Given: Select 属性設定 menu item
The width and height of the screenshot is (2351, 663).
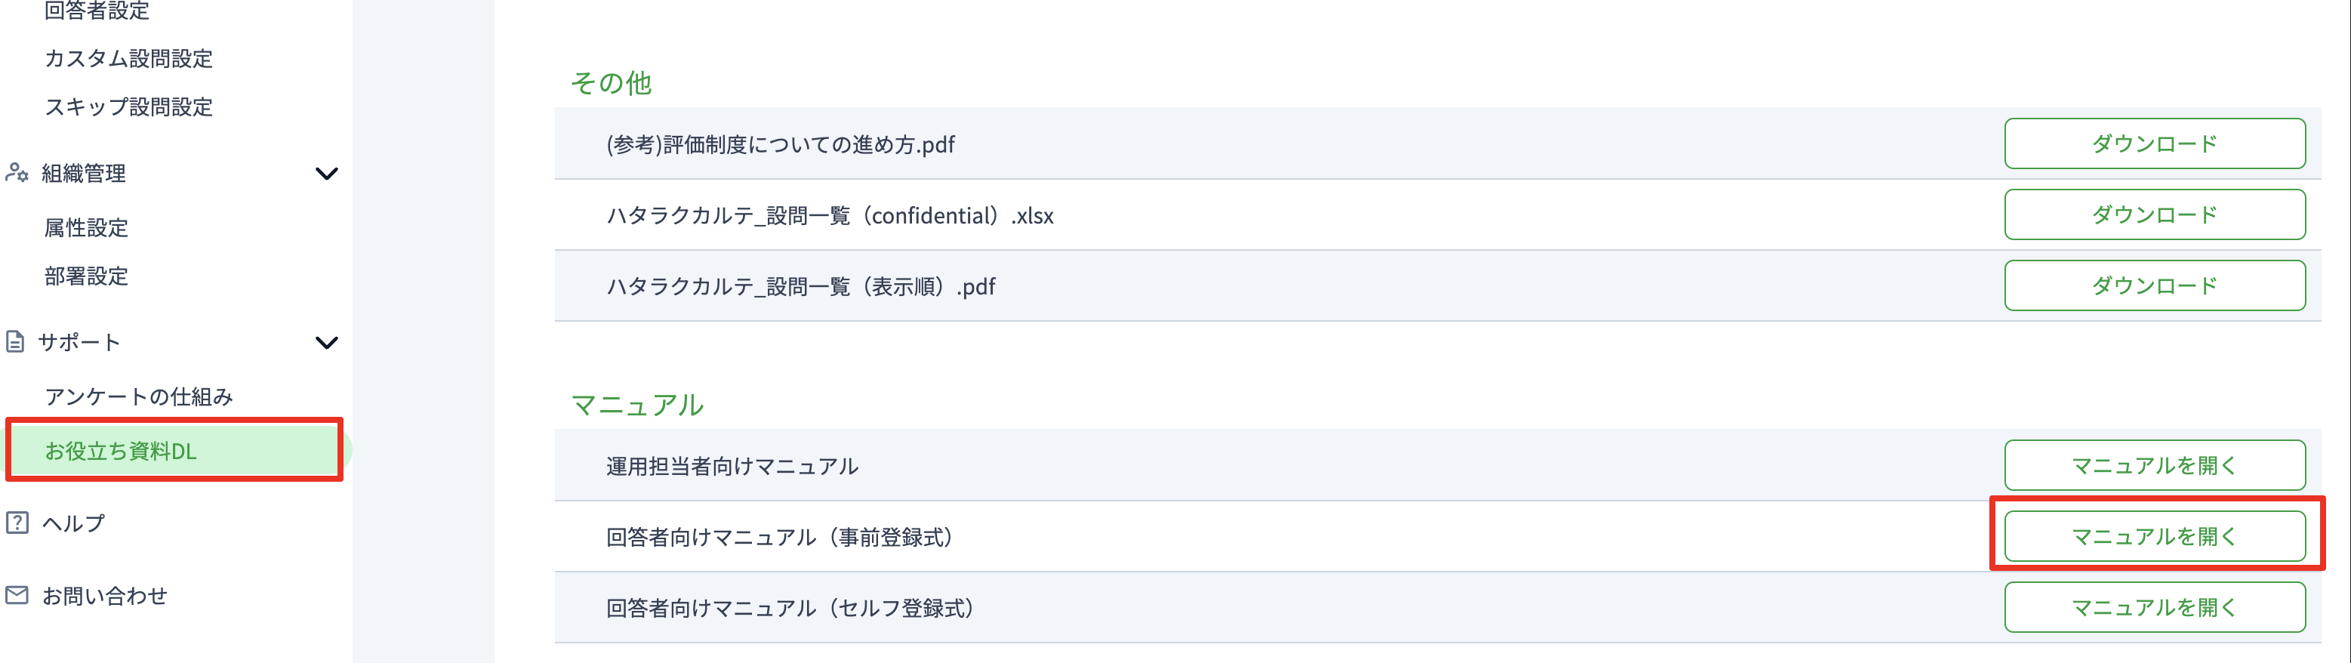Looking at the screenshot, I should click(x=87, y=227).
